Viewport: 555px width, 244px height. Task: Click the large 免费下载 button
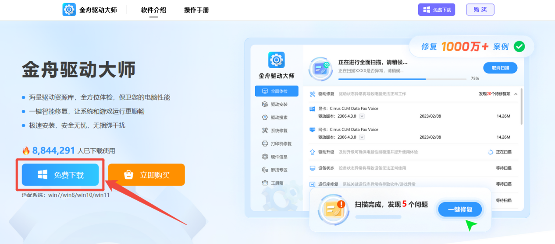coord(60,175)
